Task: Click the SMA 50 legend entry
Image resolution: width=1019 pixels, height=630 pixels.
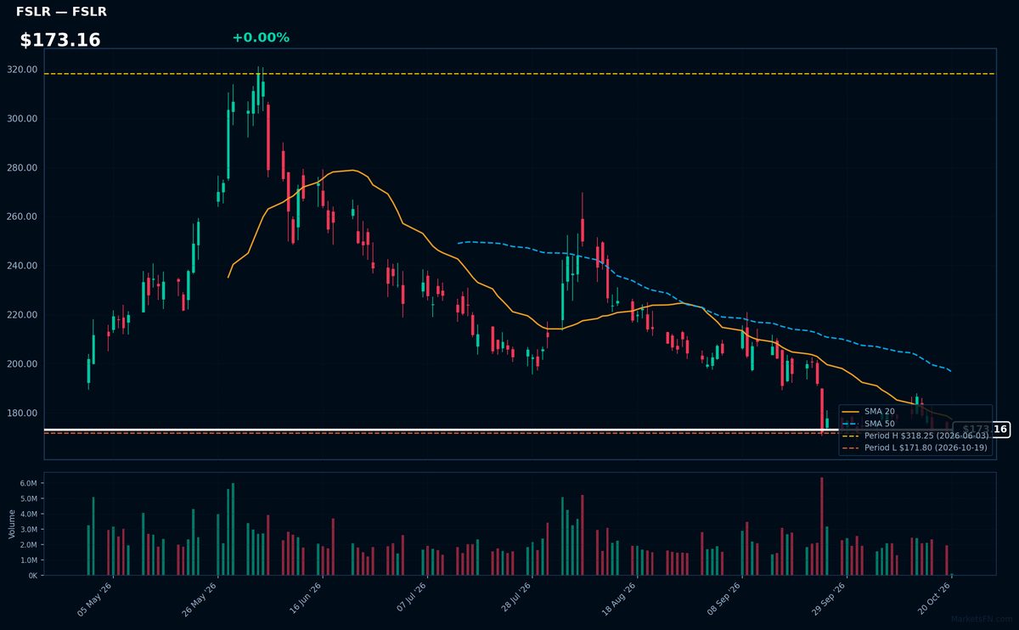Action: click(869, 423)
